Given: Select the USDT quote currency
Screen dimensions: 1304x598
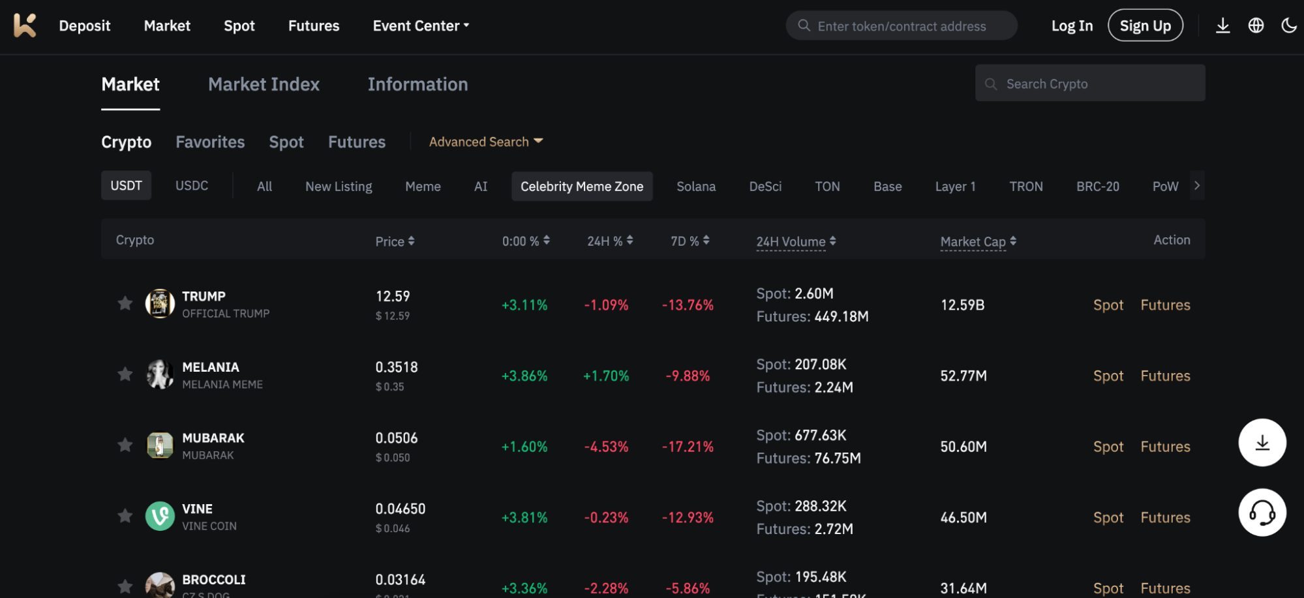Looking at the screenshot, I should [x=126, y=186].
